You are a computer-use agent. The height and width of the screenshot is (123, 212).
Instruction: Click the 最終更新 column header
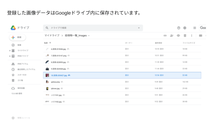click(x=159, y=43)
